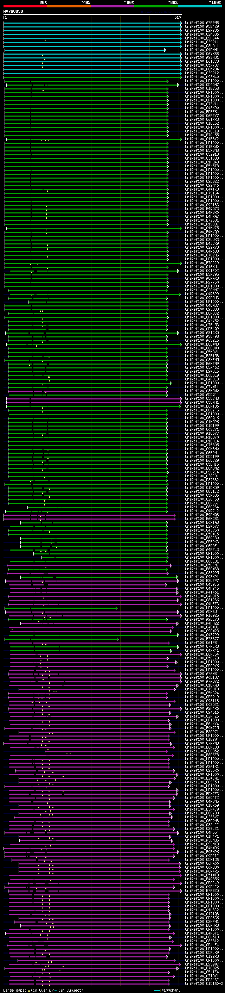Open hit UniRef100_A7P9N6
The height and width of the screenshot is (993, 225).
pos(202,23)
